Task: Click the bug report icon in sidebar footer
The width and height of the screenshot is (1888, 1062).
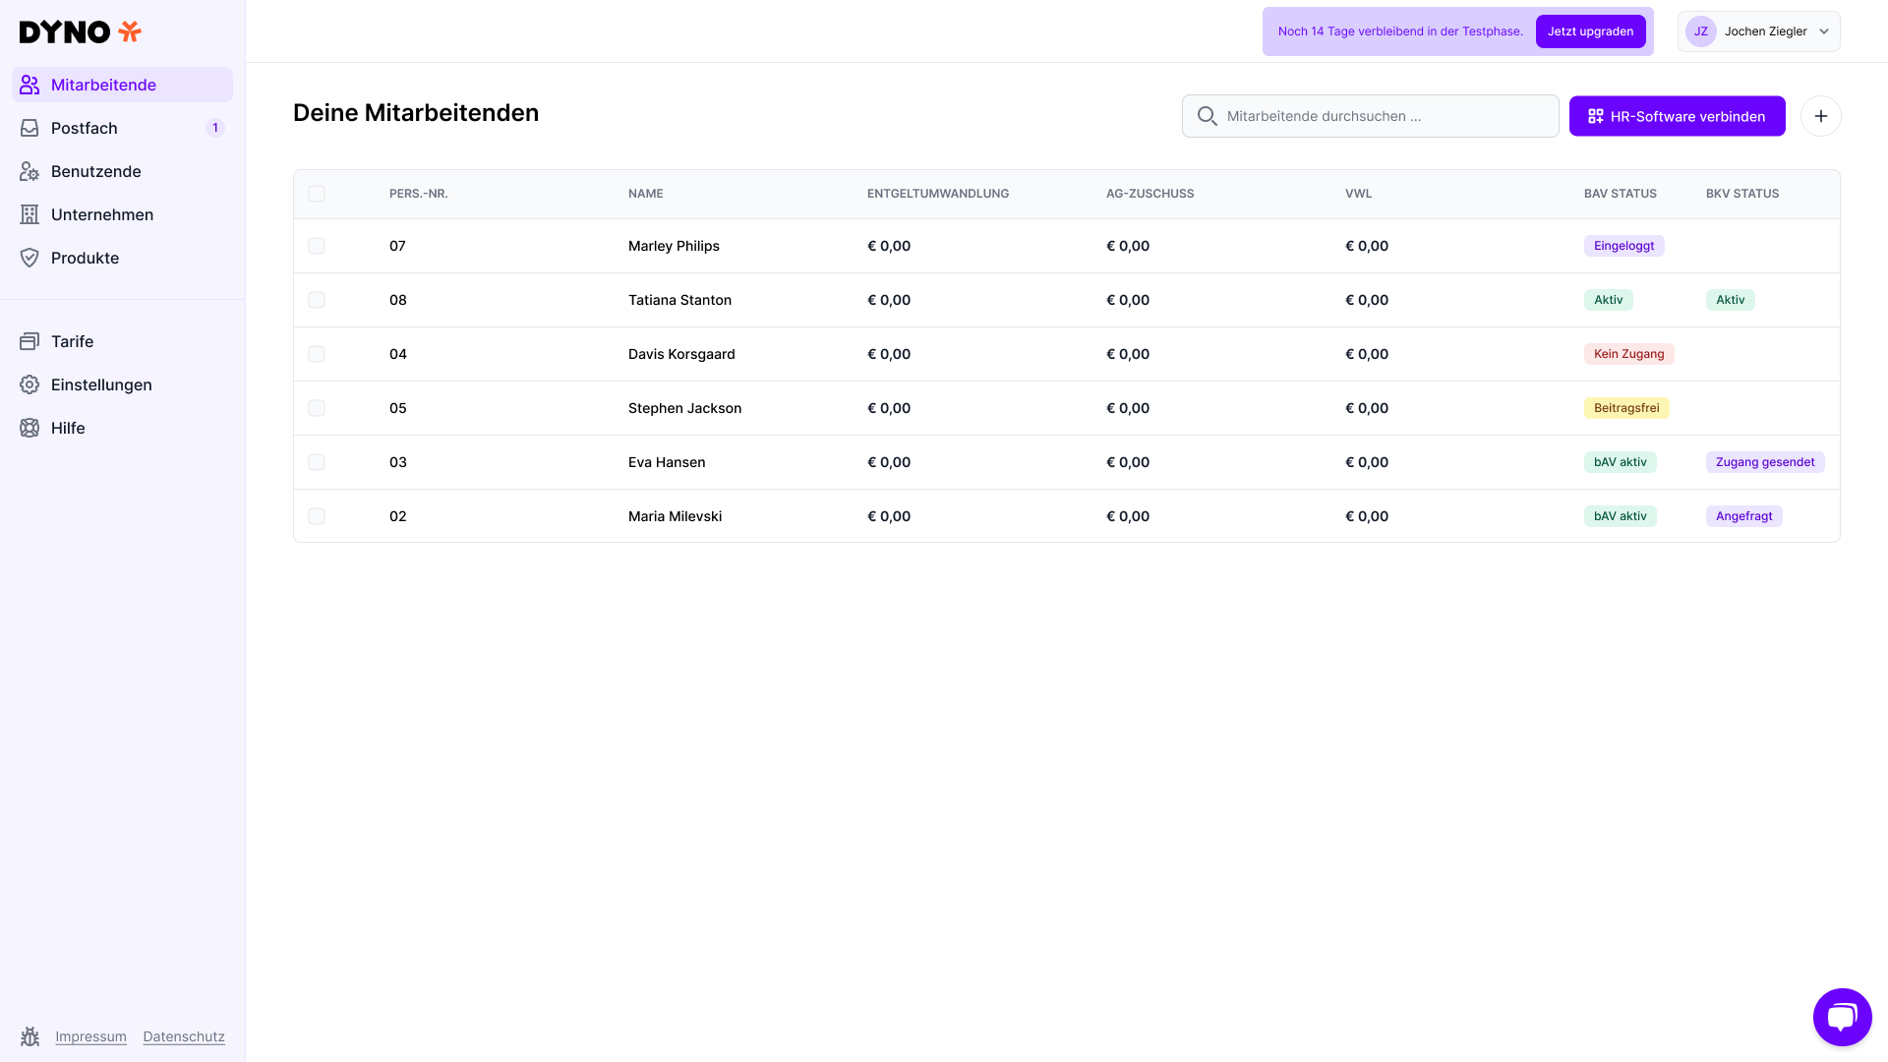Action: click(x=29, y=1036)
